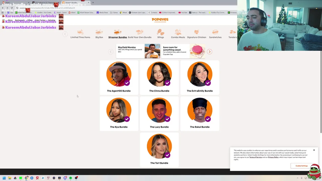Select the Streamer Bundles category
The image size is (322, 181).
click(x=117, y=34)
